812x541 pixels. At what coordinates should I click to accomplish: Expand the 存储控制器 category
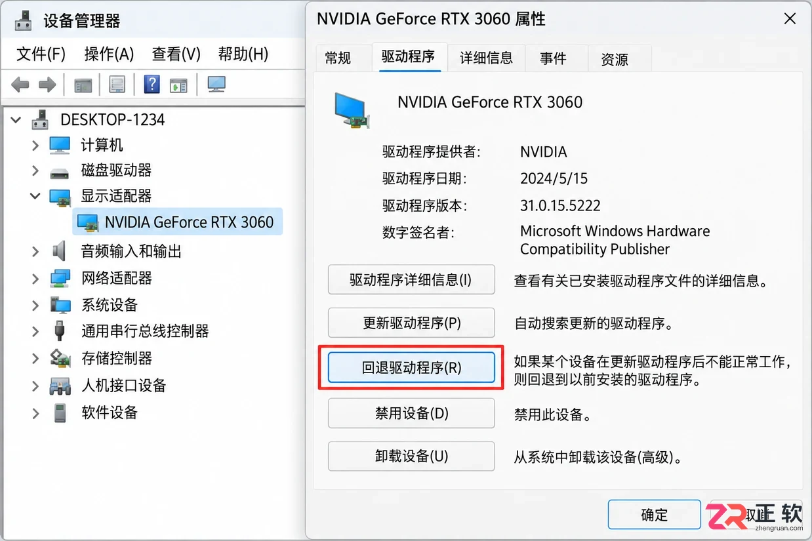[x=35, y=359]
